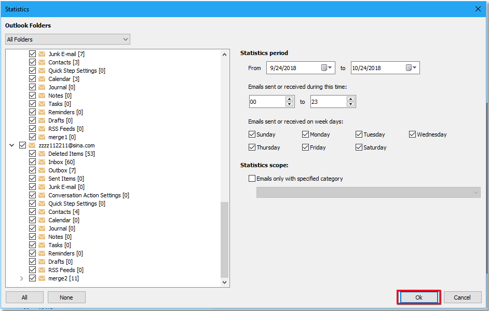Uncheck the Outbox [7] folder checkbox

(32, 170)
